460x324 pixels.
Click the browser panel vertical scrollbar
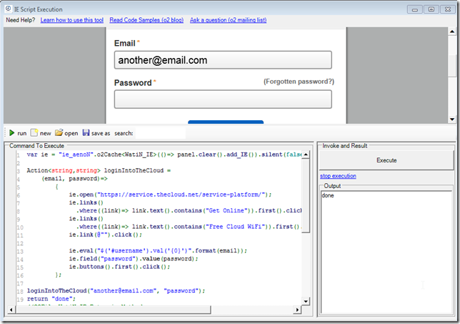[452, 72]
